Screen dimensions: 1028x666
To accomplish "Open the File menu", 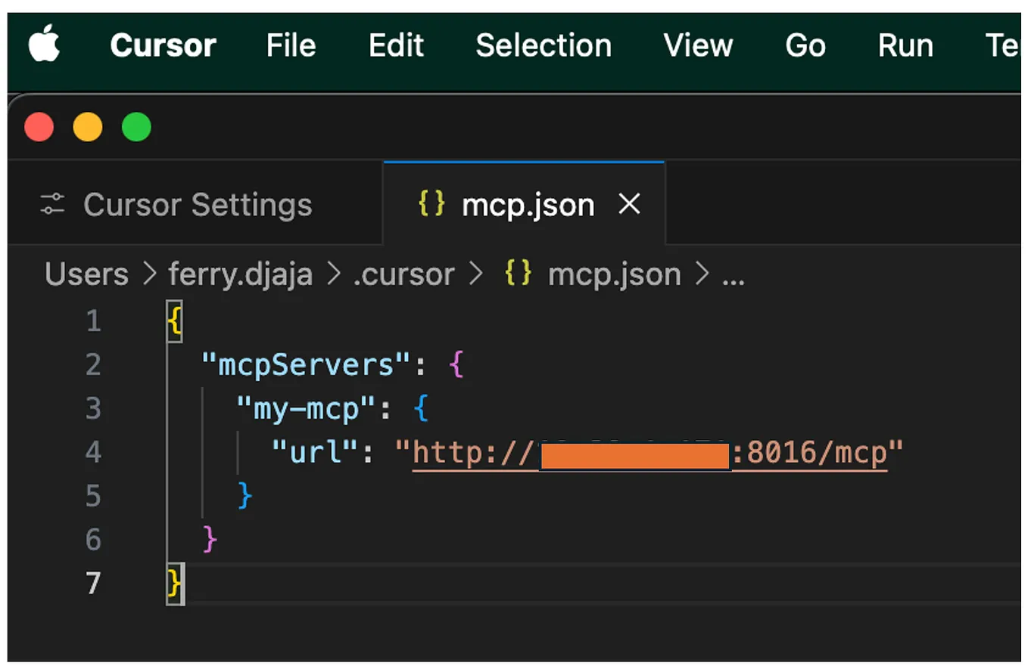I will tap(290, 45).
